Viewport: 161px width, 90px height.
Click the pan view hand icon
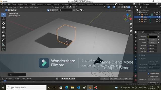[x=131, y=28]
